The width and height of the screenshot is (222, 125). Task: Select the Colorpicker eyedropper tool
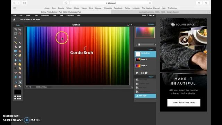coord(16,82)
